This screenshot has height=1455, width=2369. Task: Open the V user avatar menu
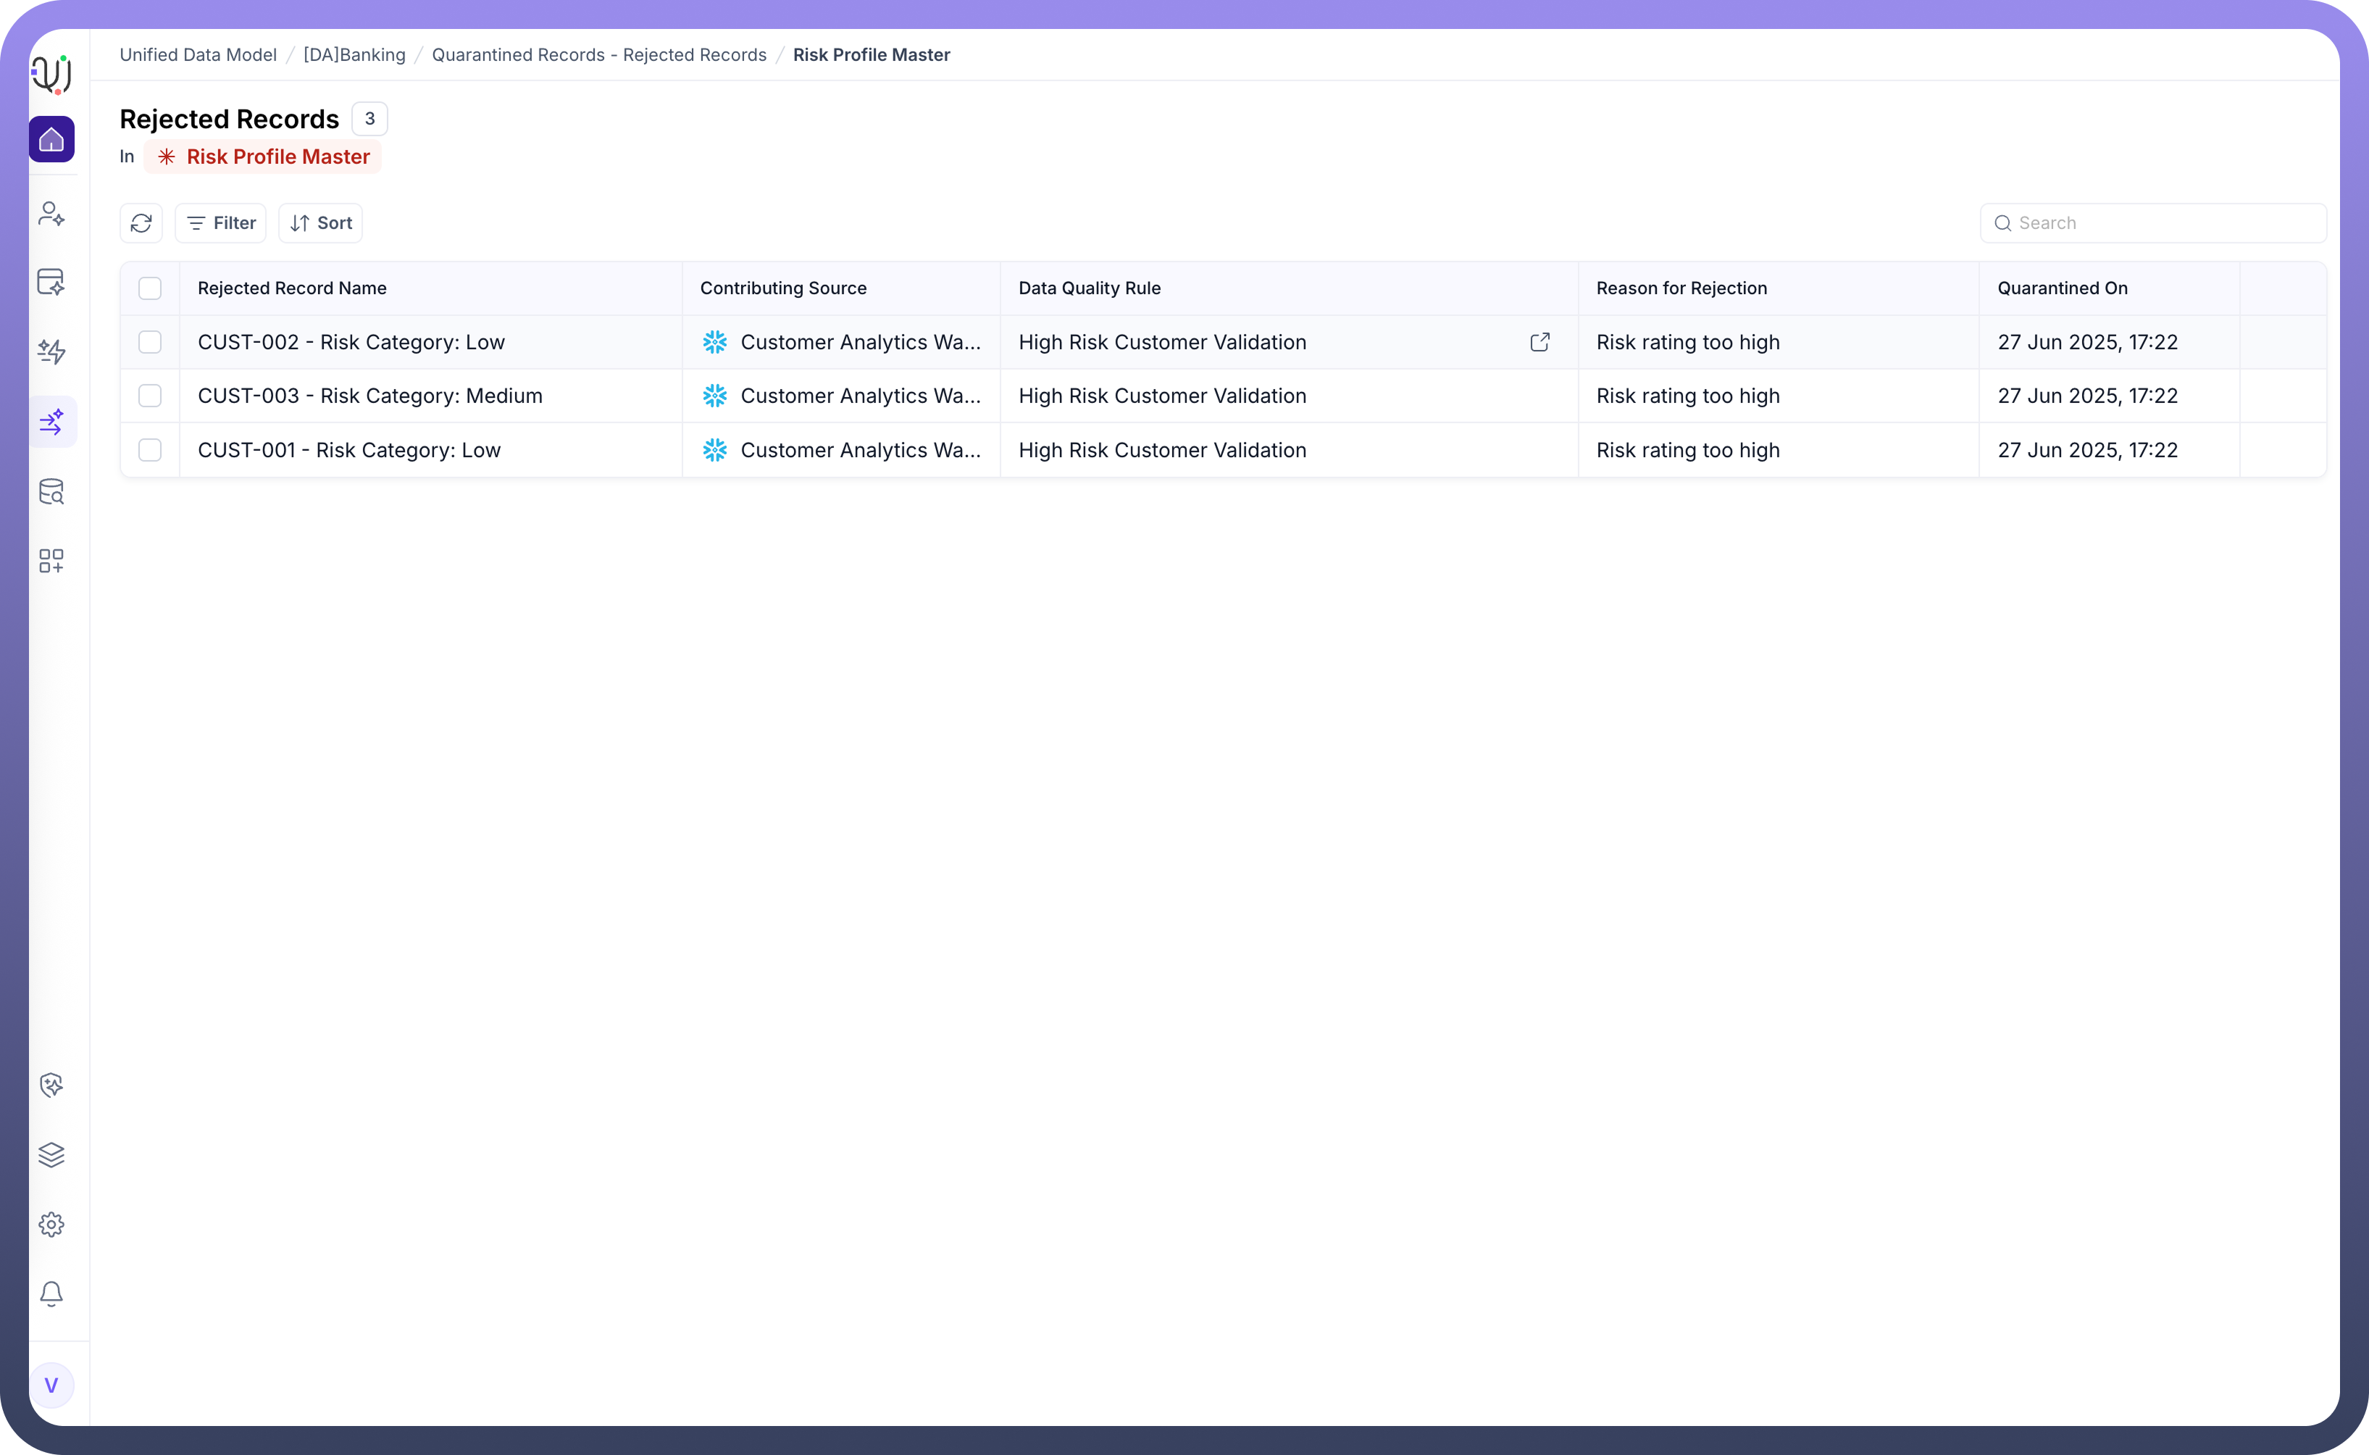tap(52, 1385)
